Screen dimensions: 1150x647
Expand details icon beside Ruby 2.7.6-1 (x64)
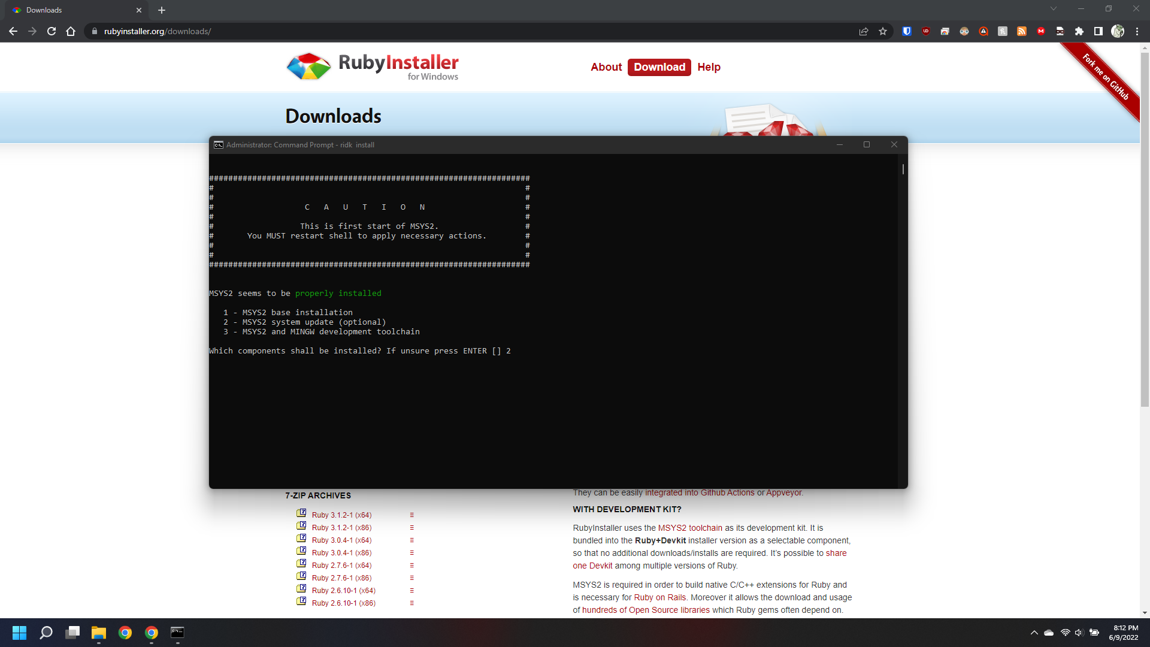click(411, 566)
